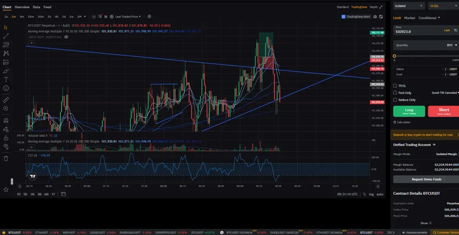
Task: Click the Price input field
Action: point(426,30)
